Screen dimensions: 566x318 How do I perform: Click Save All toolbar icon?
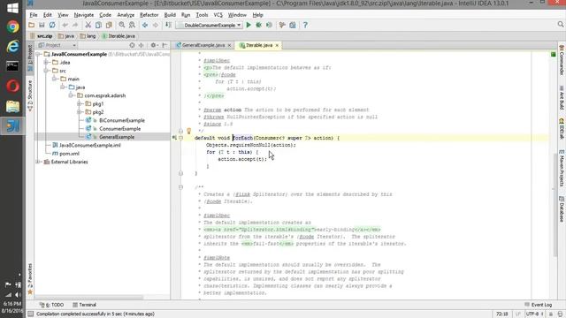pos(42,26)
